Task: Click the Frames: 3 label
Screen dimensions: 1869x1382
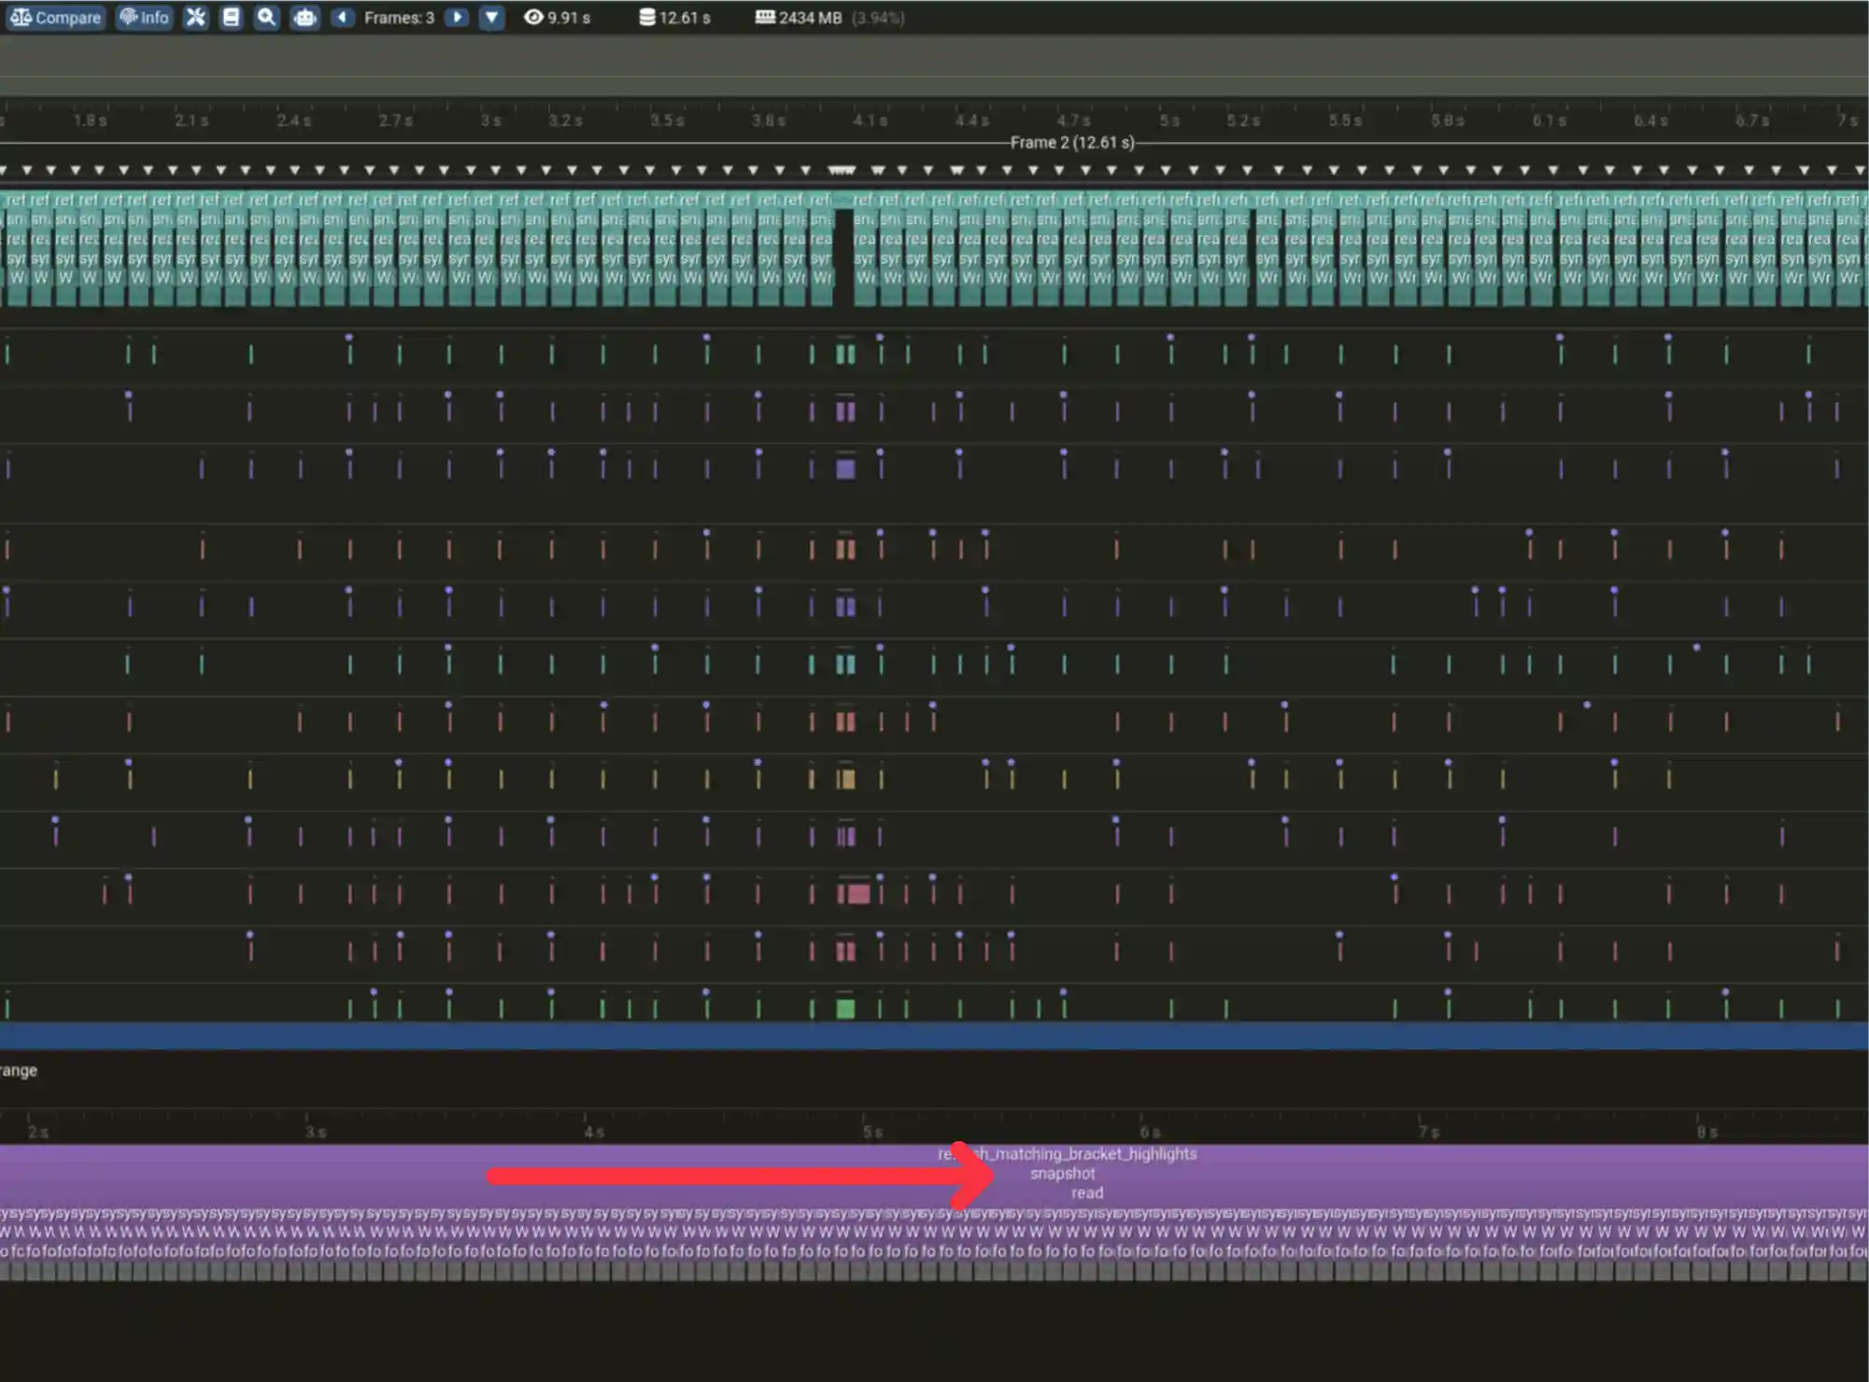Action: pyautogui.click(x=399, y=18)
